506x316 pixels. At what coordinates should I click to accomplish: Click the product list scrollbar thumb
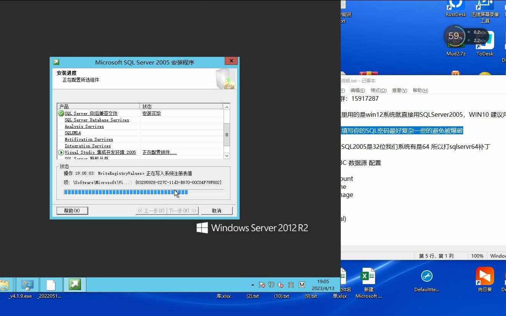click(227, 134)
